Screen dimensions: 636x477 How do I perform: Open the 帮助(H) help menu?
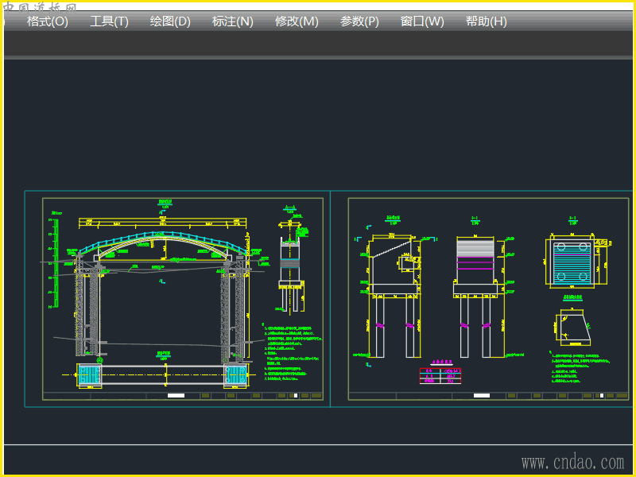click(x=486, y=21)
